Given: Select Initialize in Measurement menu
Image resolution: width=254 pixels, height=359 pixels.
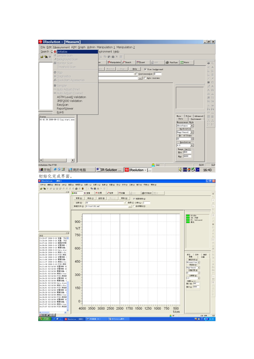Looking at the screenshot, I should point(76,52).
